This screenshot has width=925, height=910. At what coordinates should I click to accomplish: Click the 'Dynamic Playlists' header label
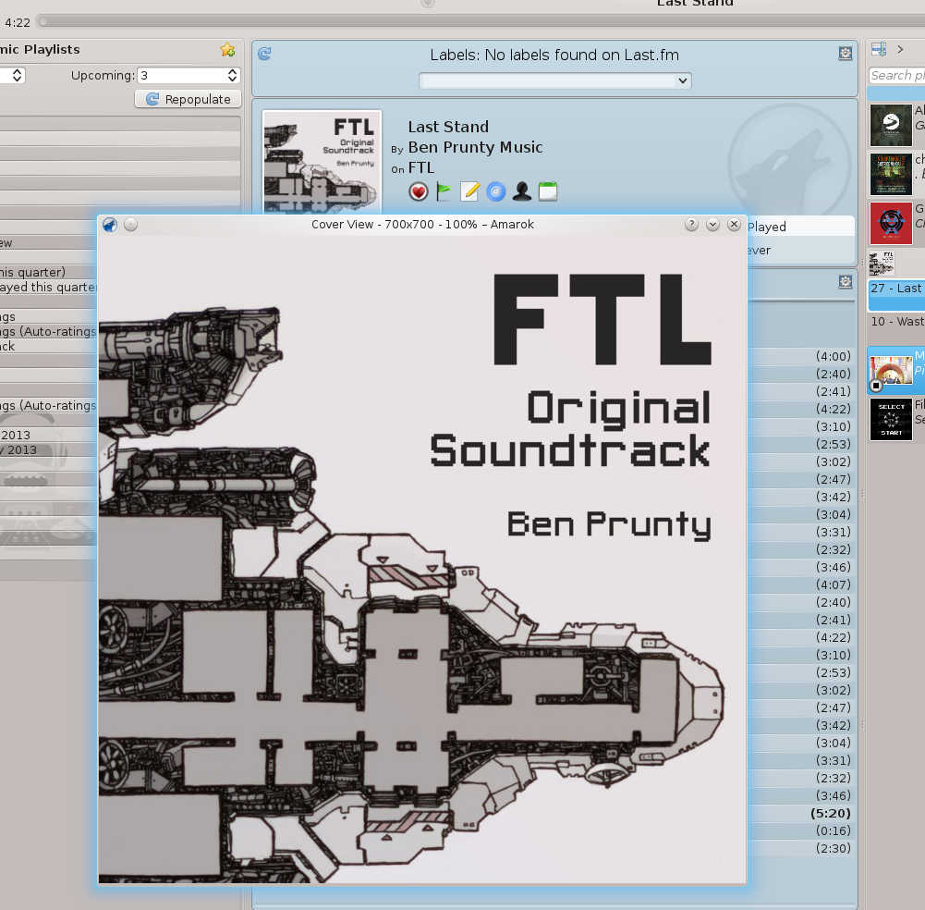coord(40,50)
